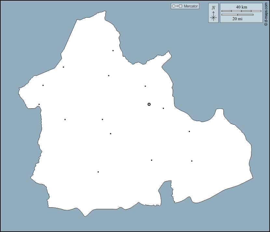Click the Mercator projection label

click(x=191, y=6)
